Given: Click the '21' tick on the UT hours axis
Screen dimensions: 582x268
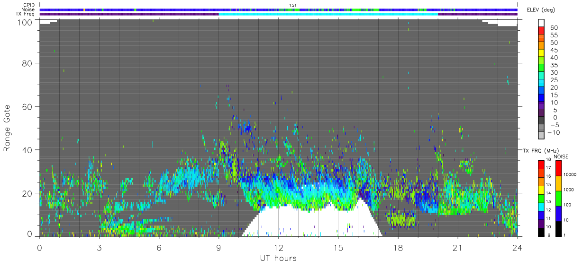Looking at the screenshot, I should pyautogui.click(x=458, y=247).
